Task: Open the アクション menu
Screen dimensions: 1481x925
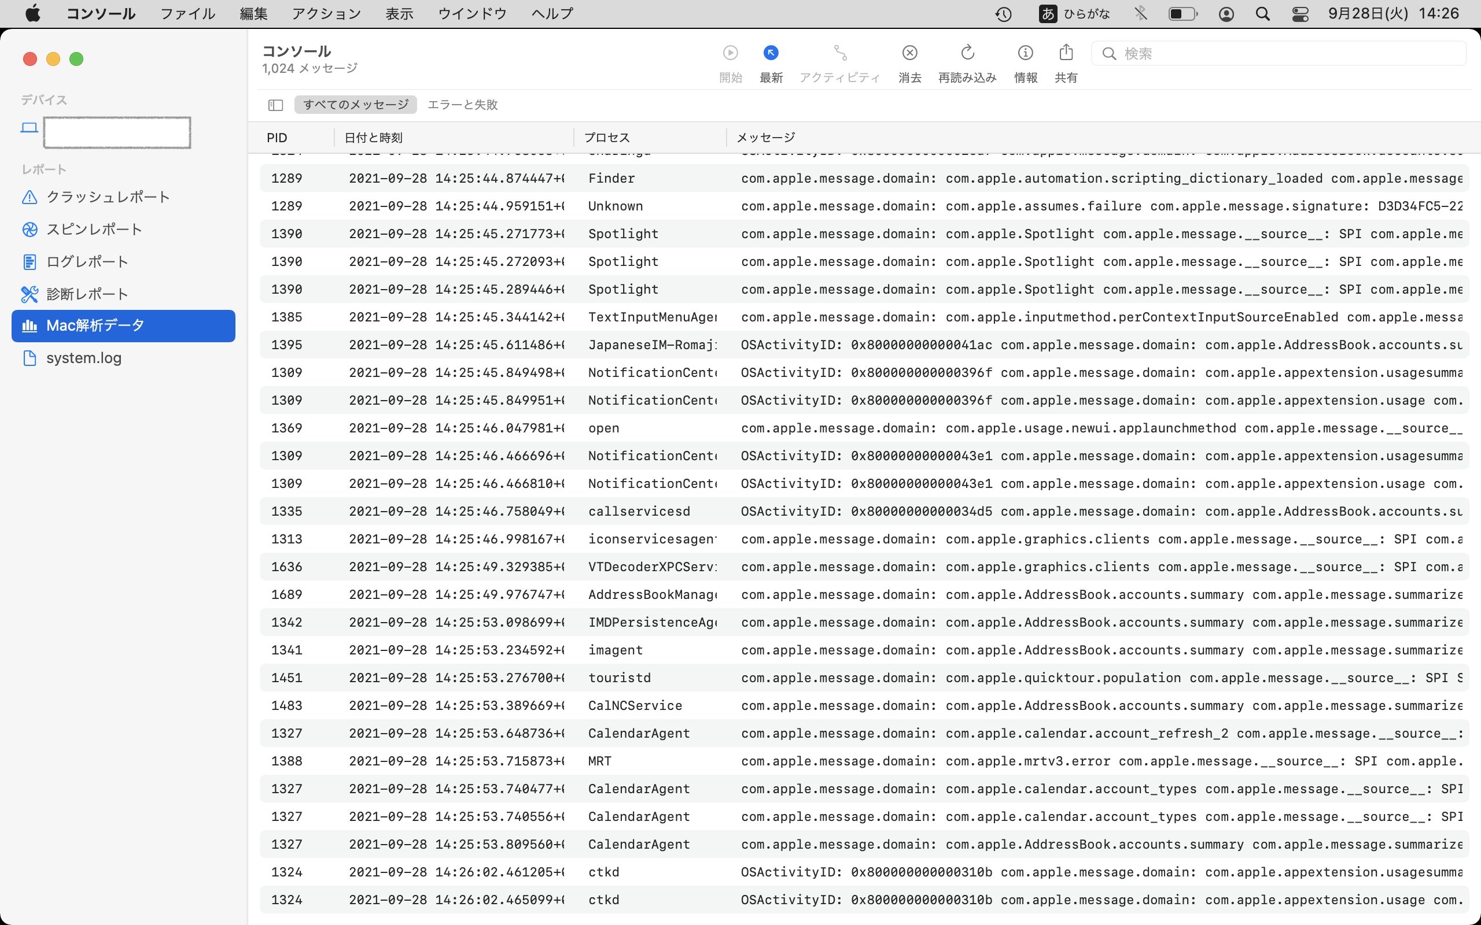Action: pos(326,13)
